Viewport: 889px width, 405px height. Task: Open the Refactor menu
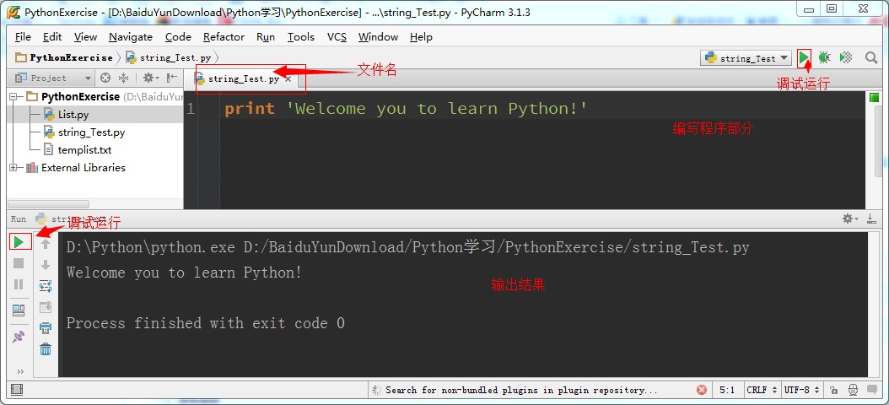pyautogui.click(x=224, y=37)
